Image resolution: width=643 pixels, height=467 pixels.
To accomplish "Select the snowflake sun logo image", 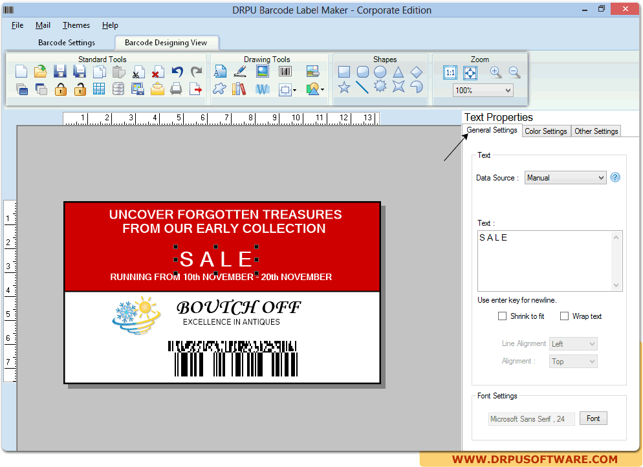I will coord(136,315).
